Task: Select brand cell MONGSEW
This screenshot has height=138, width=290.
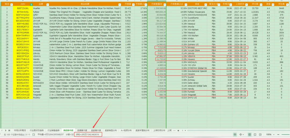Action: pyautogui.click(x=41, y=83)
